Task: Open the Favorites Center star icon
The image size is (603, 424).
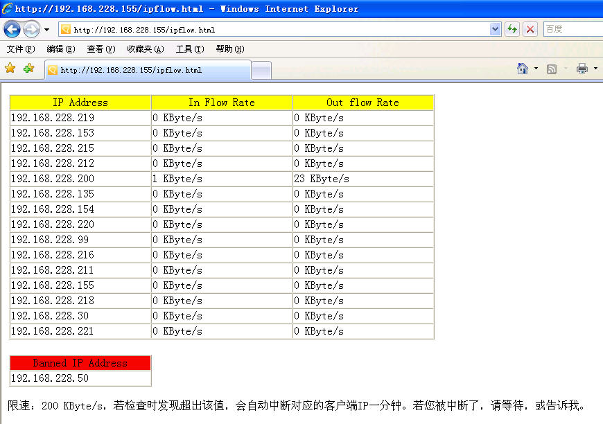Action: (x=10, y=69)
